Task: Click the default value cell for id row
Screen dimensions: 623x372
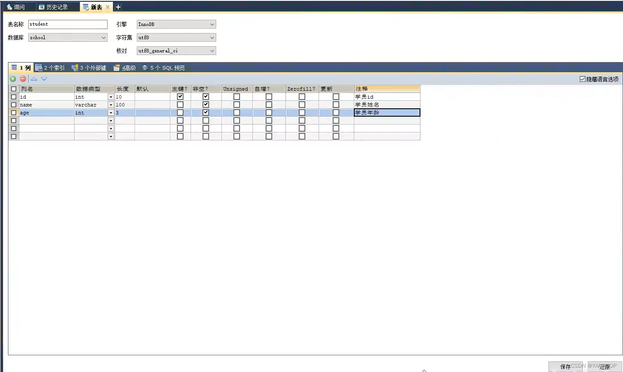Action: (152, 97)
